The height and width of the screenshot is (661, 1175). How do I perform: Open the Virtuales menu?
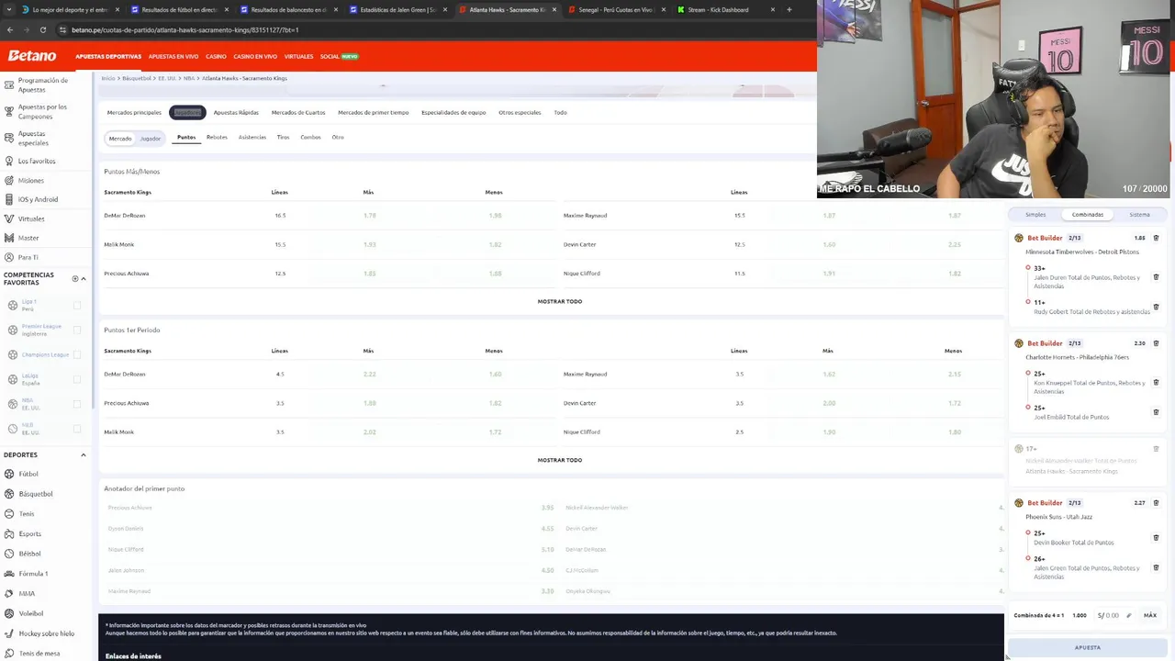tap(298, 56)
